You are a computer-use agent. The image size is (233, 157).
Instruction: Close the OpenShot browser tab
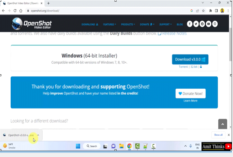click(42, 3)
